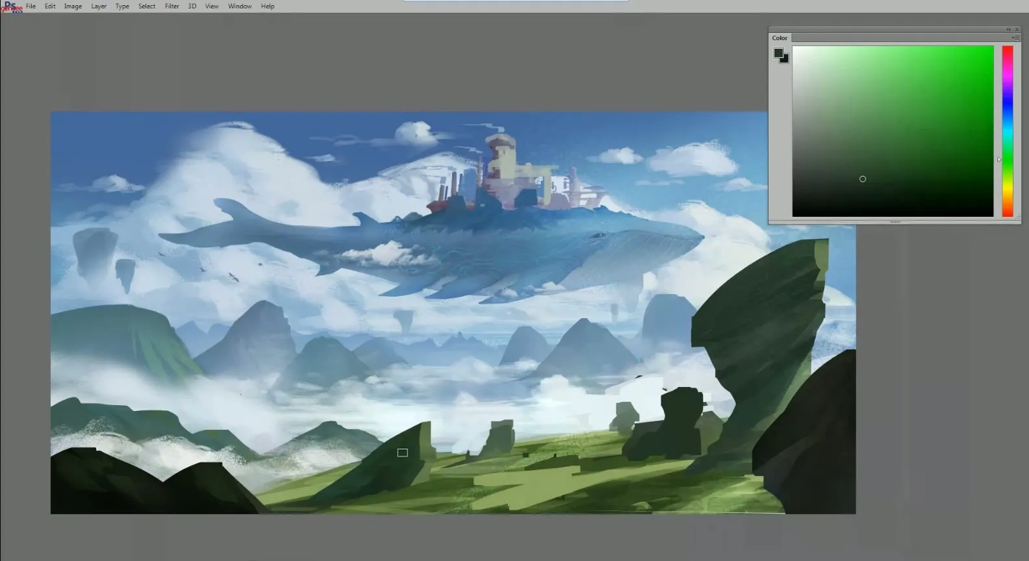Image resolution: width=1029 pixels, height=561 pixels.
Task: Close the Color panel
Action: click(x=1017, y=29)
